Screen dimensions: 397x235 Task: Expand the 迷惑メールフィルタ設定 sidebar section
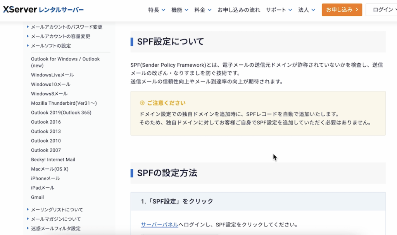point(55,228)
